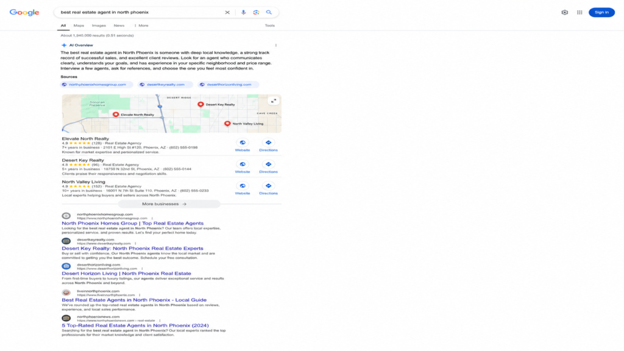This screenshot has height=351, width=624.
Task: Get Directions to Desert Key Realty
Action: [x=268, y=165]
